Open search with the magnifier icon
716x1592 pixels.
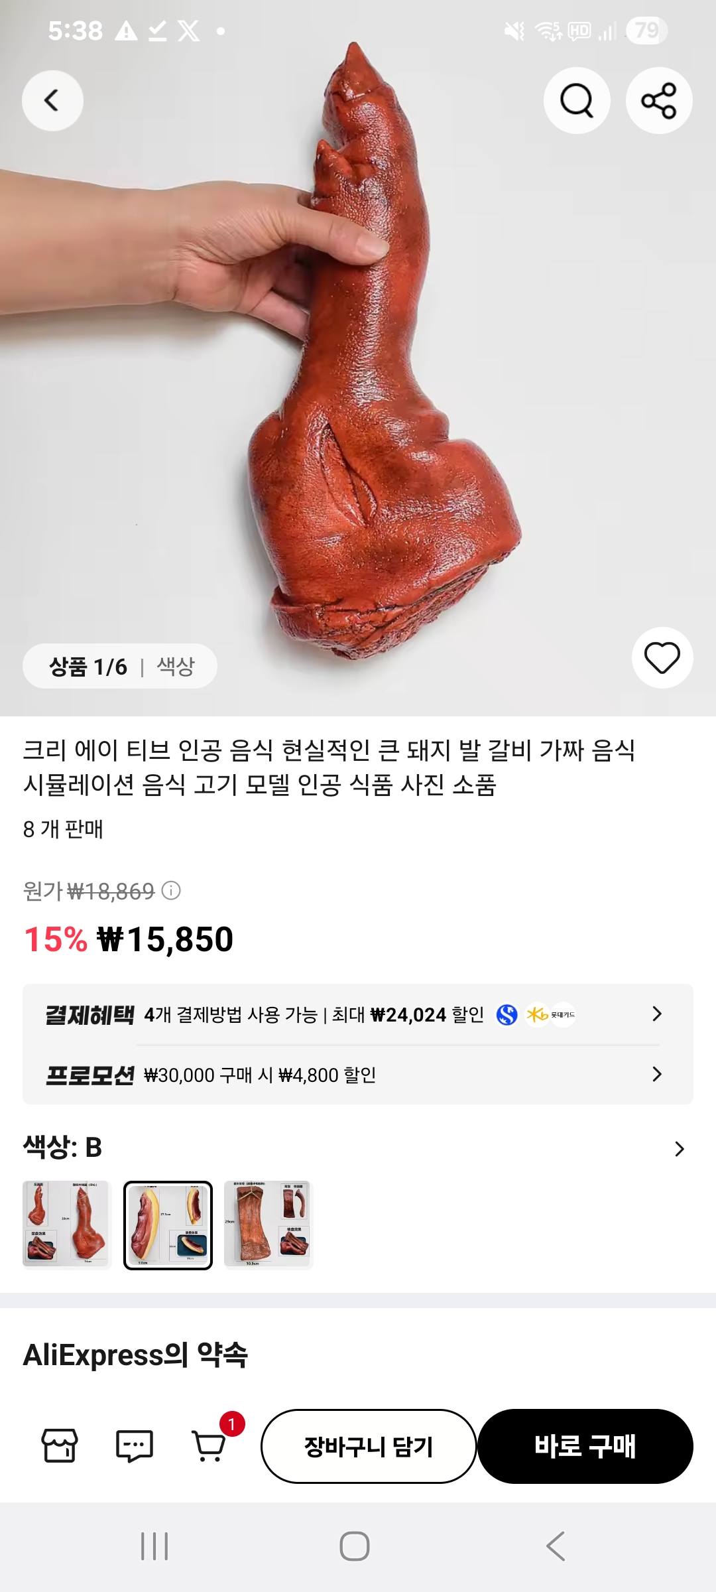pos(577,101)
